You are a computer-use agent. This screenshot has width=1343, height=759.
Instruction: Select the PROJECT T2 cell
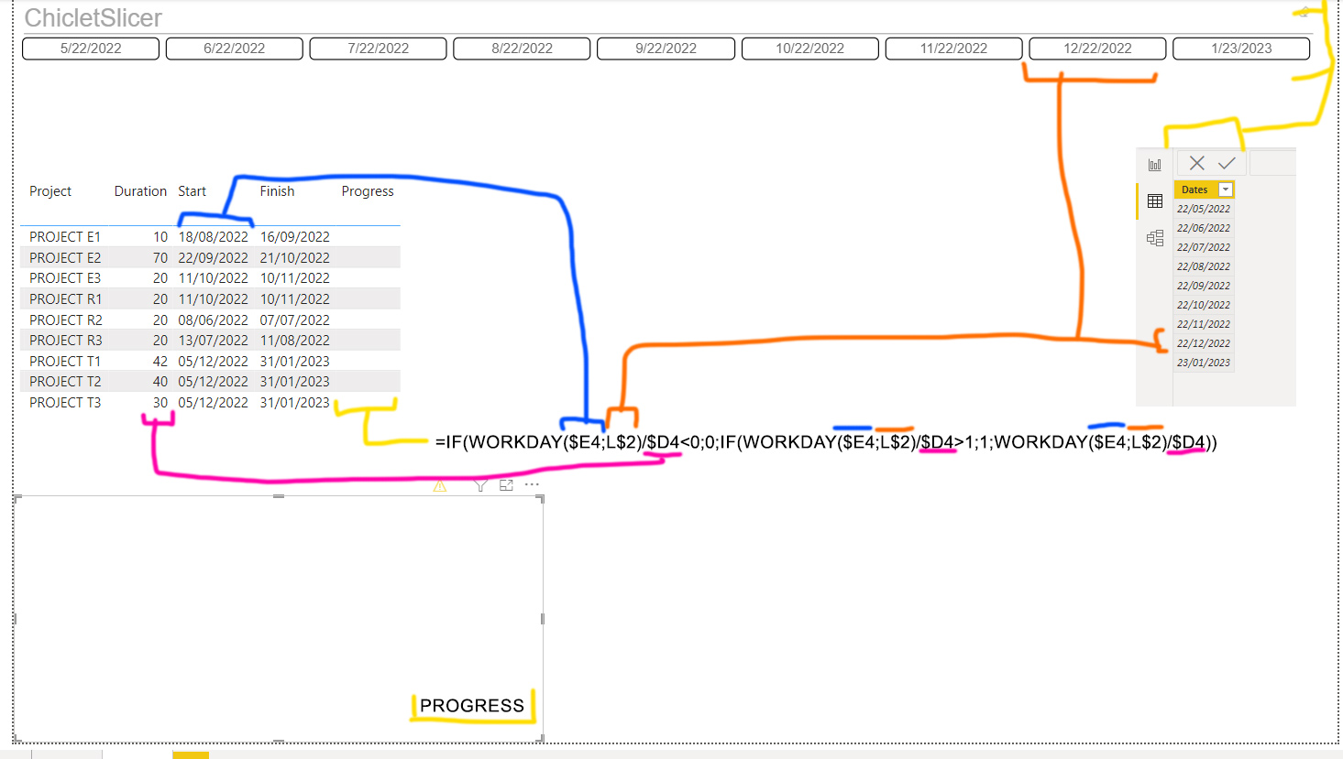point(65,382)
